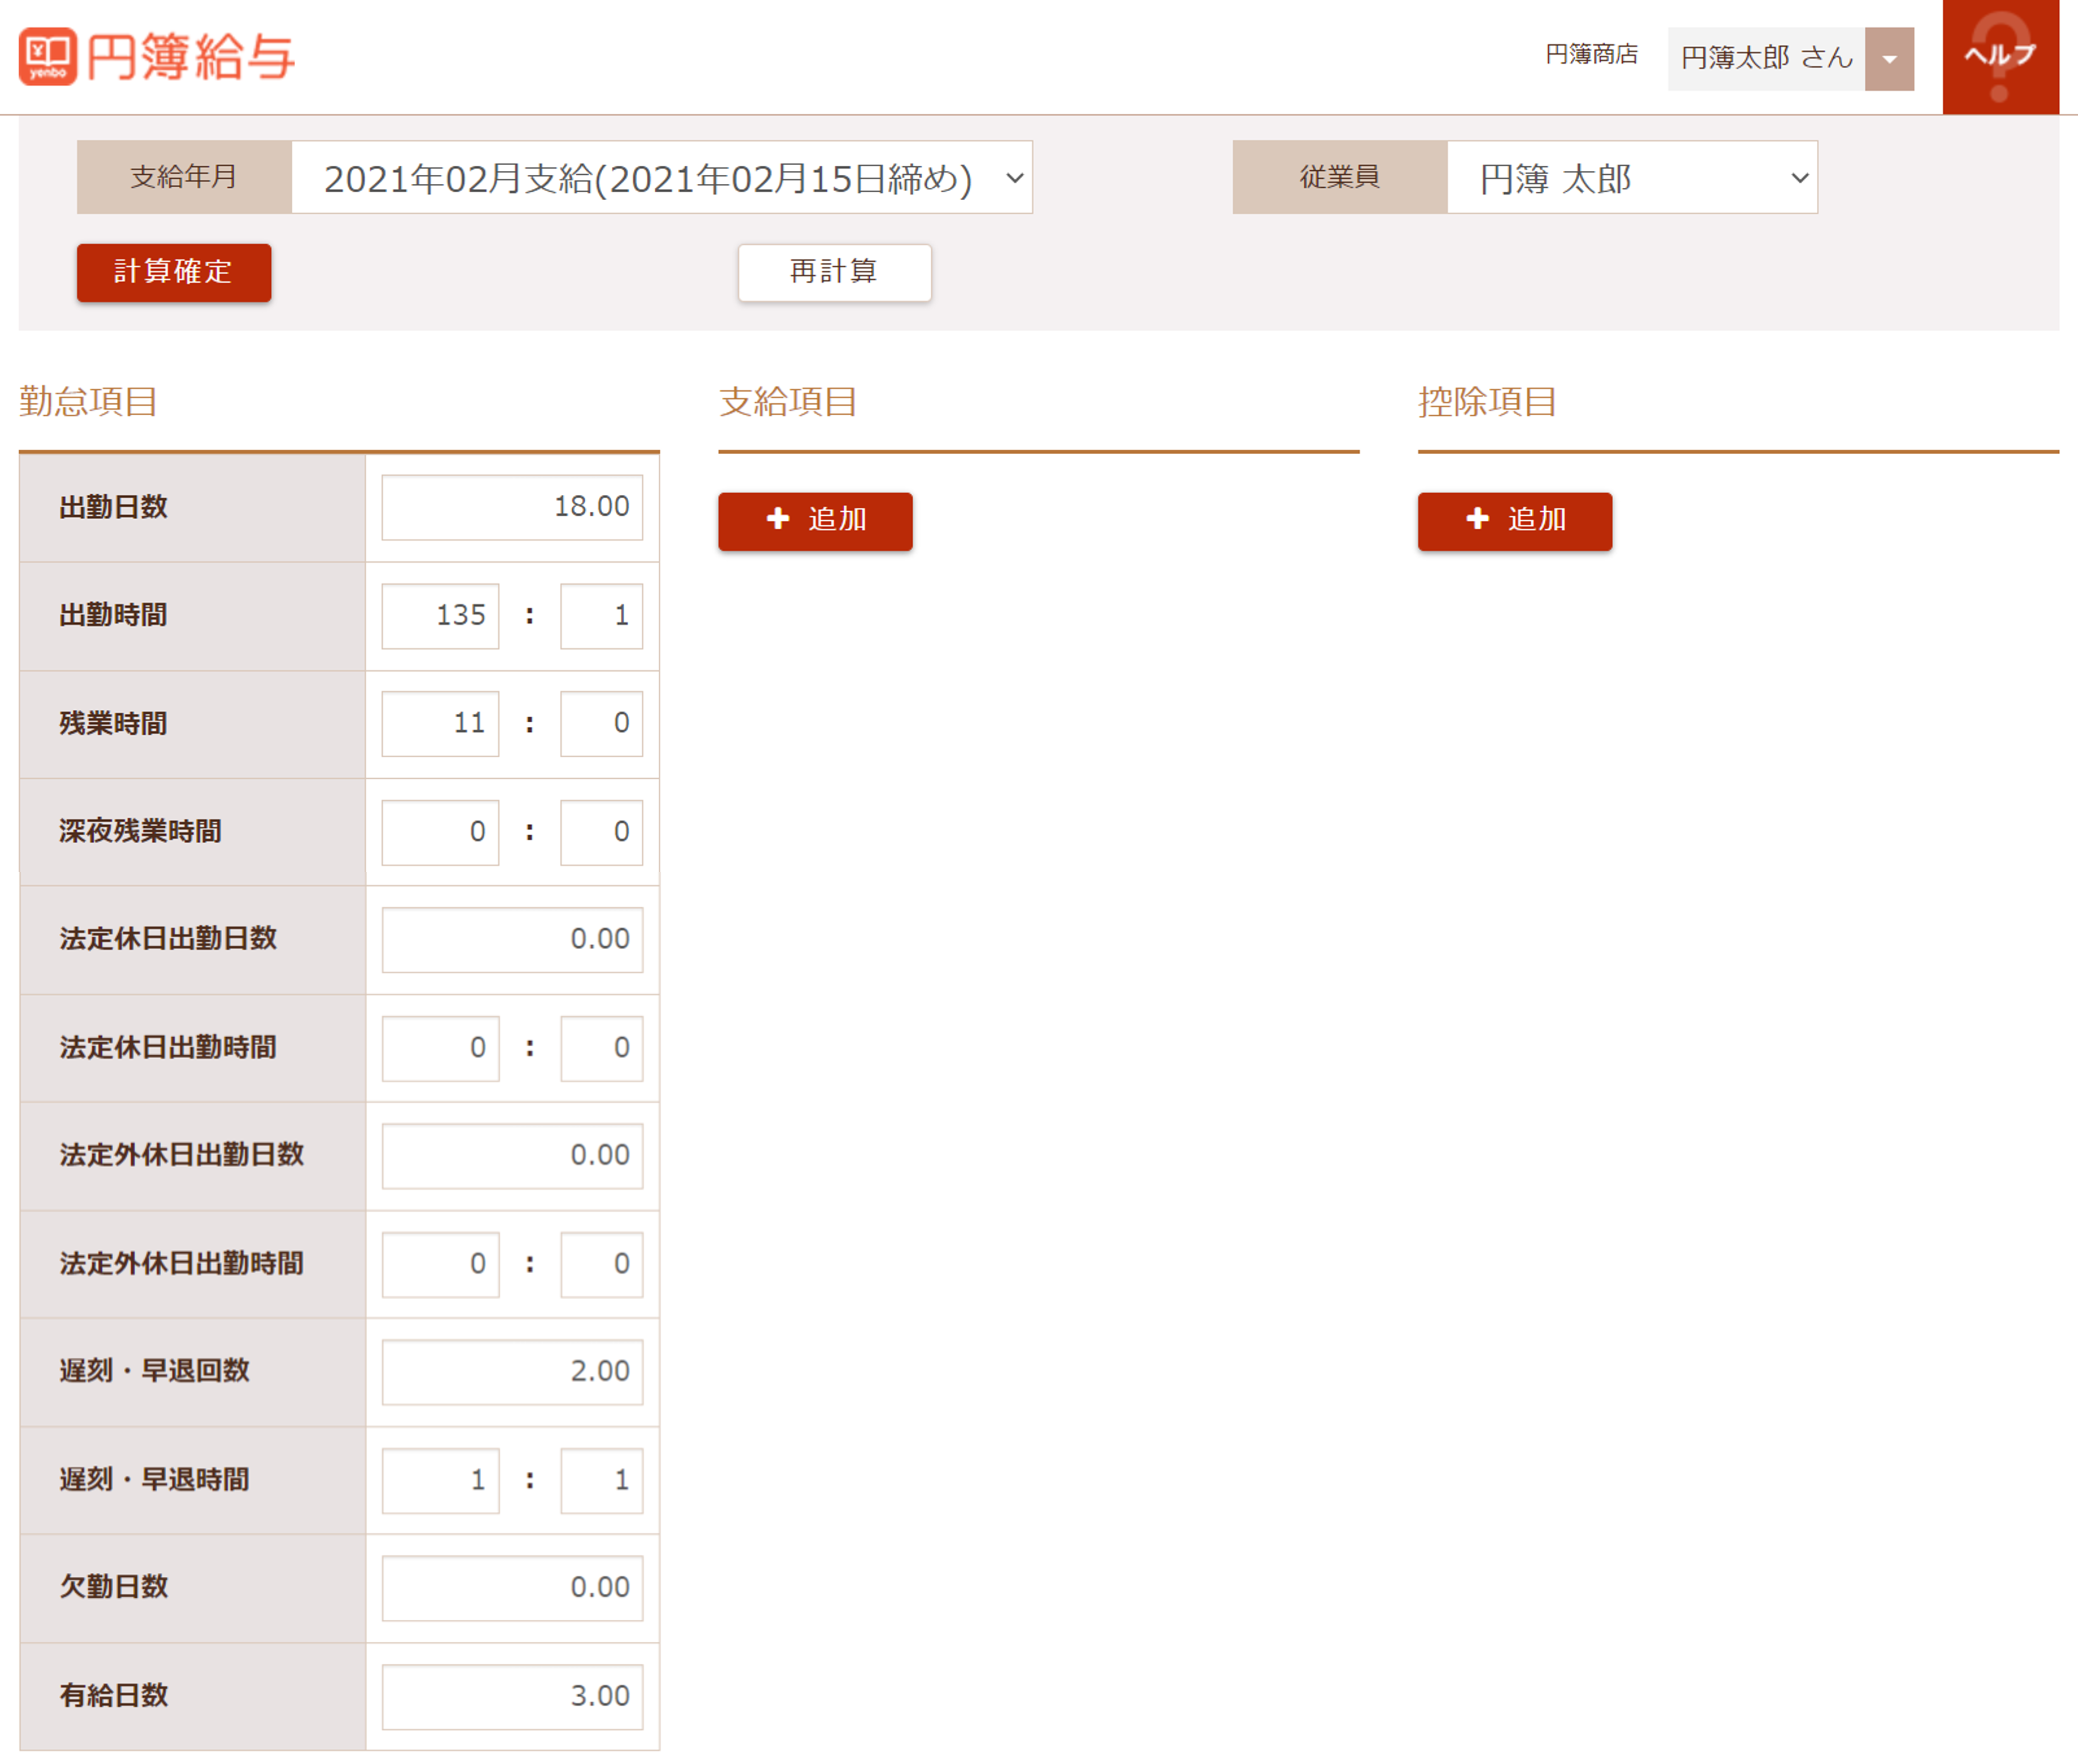
Task: Click the 円簿商店 company name
Action: pos(1592,55)
